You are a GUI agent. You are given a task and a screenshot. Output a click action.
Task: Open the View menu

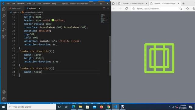29,4
